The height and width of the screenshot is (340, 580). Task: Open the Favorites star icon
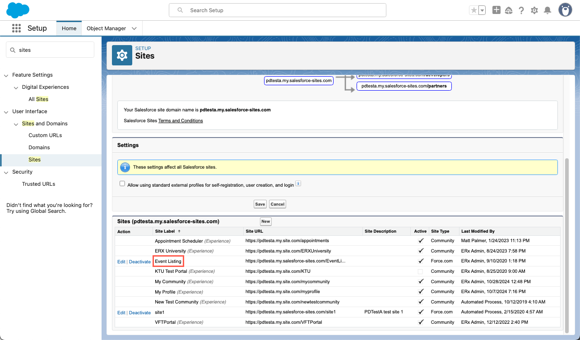[473, 10]
